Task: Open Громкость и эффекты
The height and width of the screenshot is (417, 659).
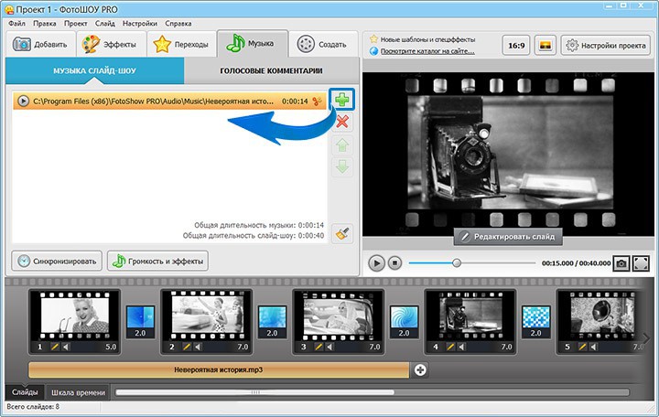Action: [x=157, y=262]
